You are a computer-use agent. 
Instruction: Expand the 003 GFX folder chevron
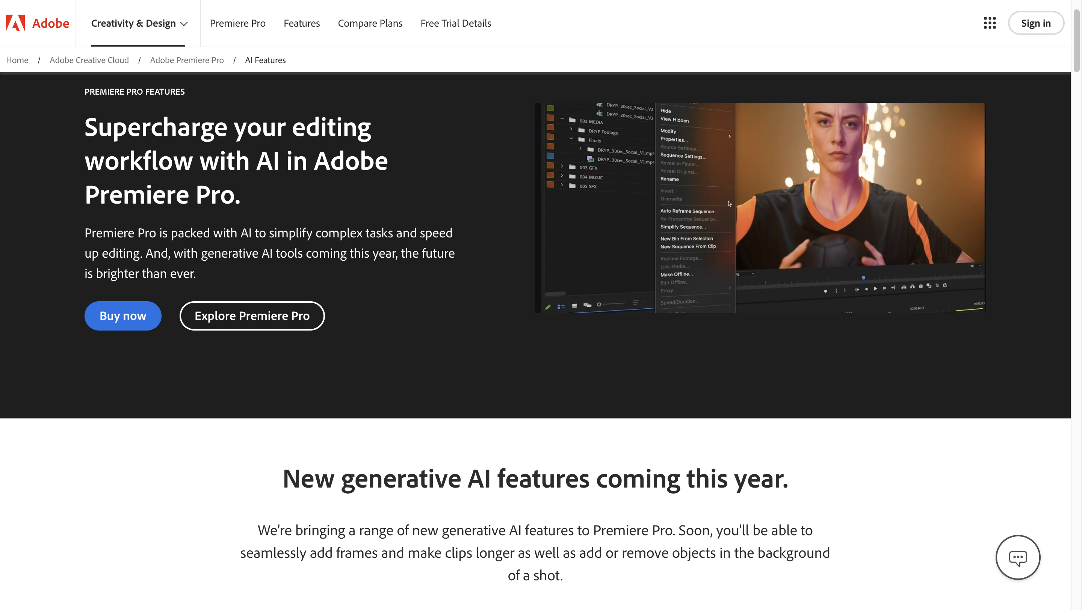coord(562,166)
